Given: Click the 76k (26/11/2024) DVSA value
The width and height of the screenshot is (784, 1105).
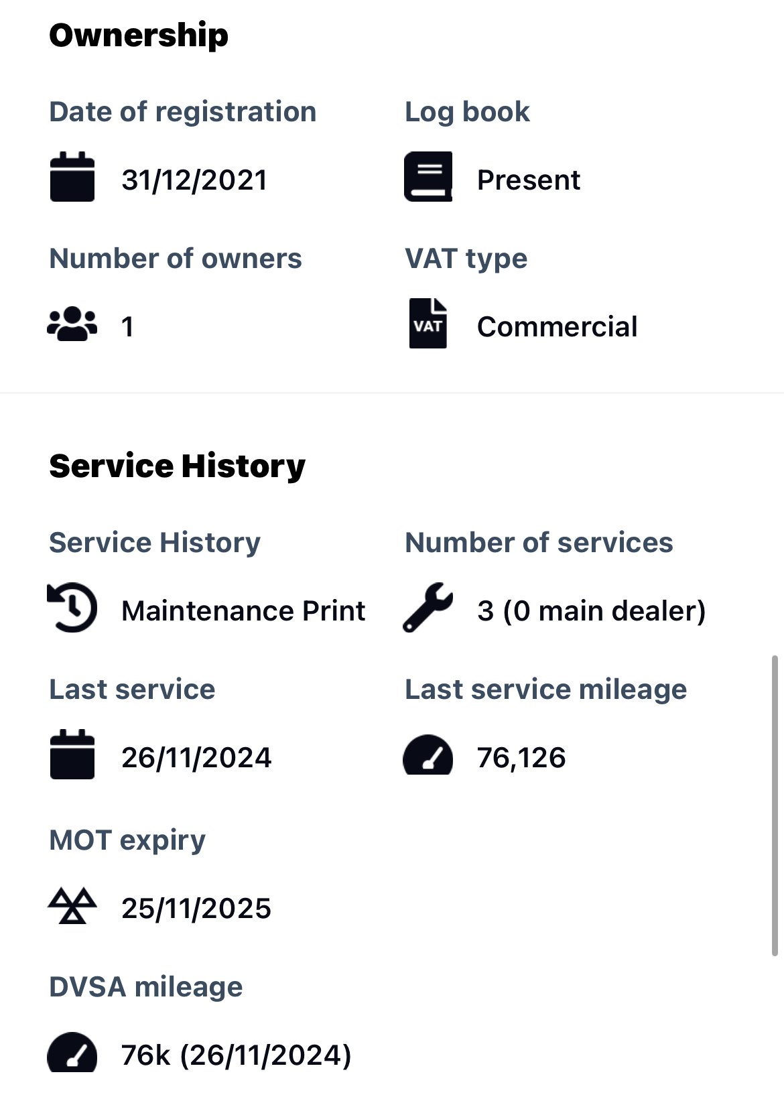Looking at the screenshot, I should tap(237, 1055).
